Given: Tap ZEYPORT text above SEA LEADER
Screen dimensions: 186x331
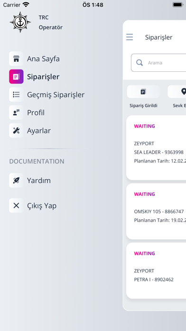Looking at the screenshot, I should (144, 144).
